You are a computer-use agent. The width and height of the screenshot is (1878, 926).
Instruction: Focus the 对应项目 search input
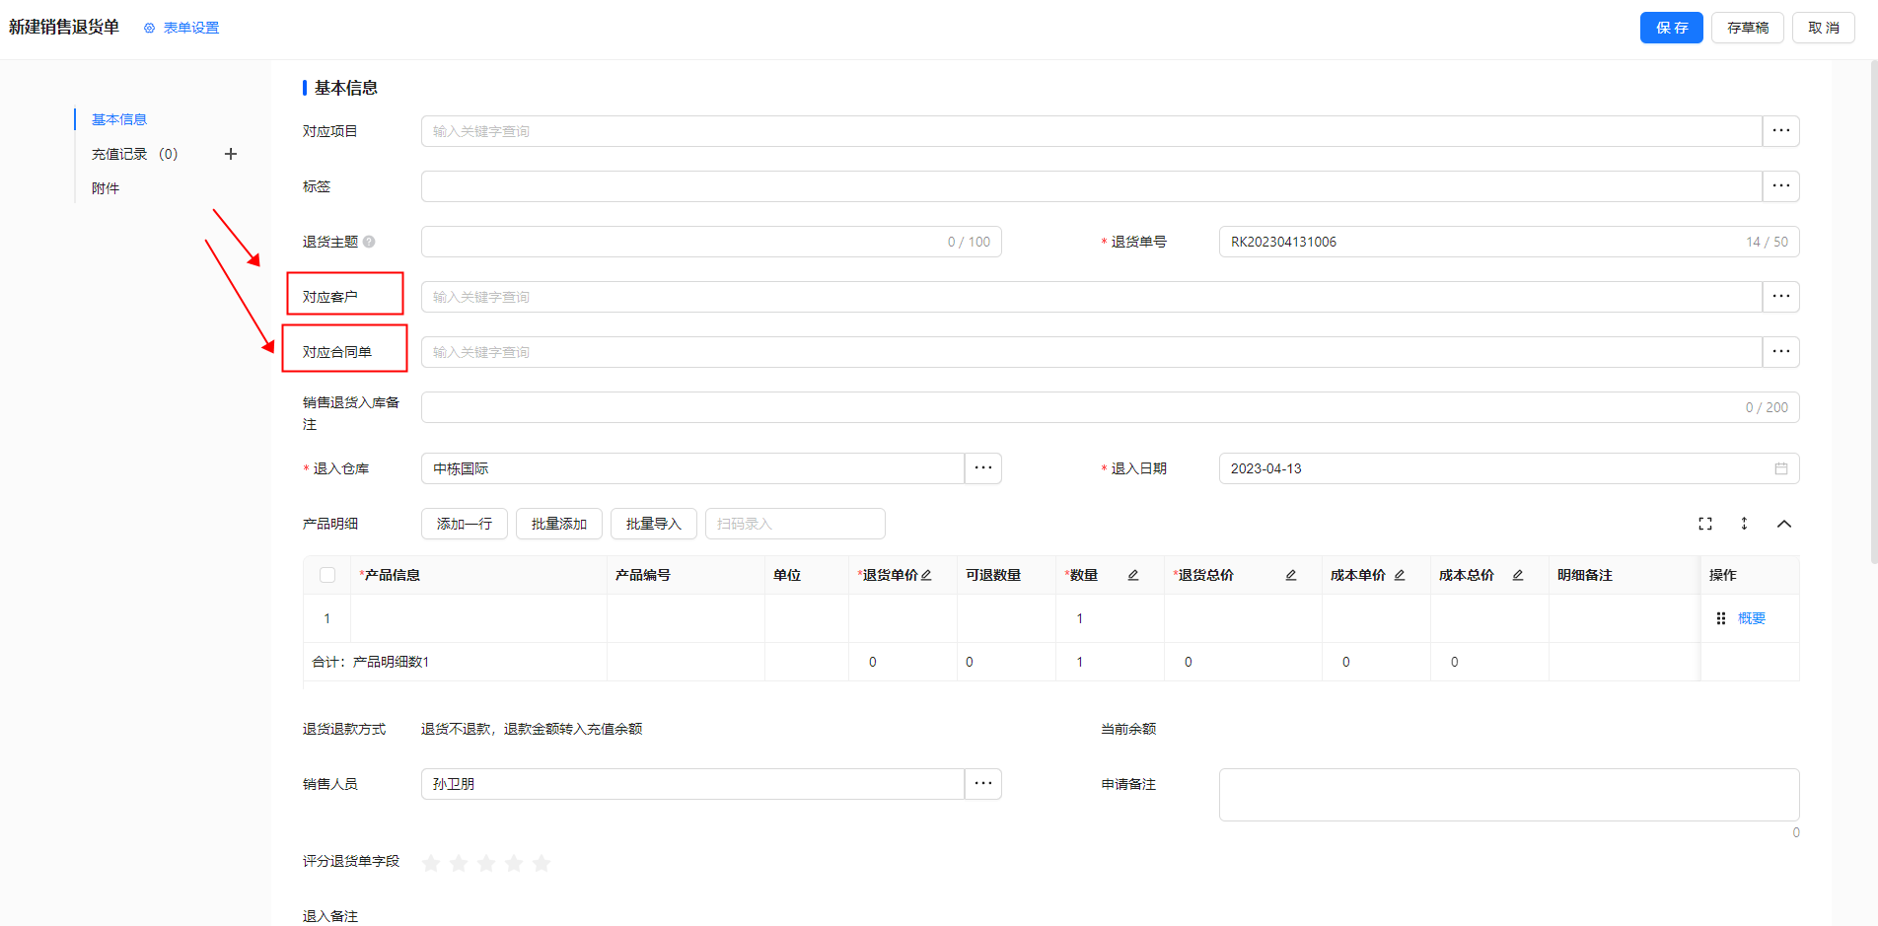point(1092,131)
